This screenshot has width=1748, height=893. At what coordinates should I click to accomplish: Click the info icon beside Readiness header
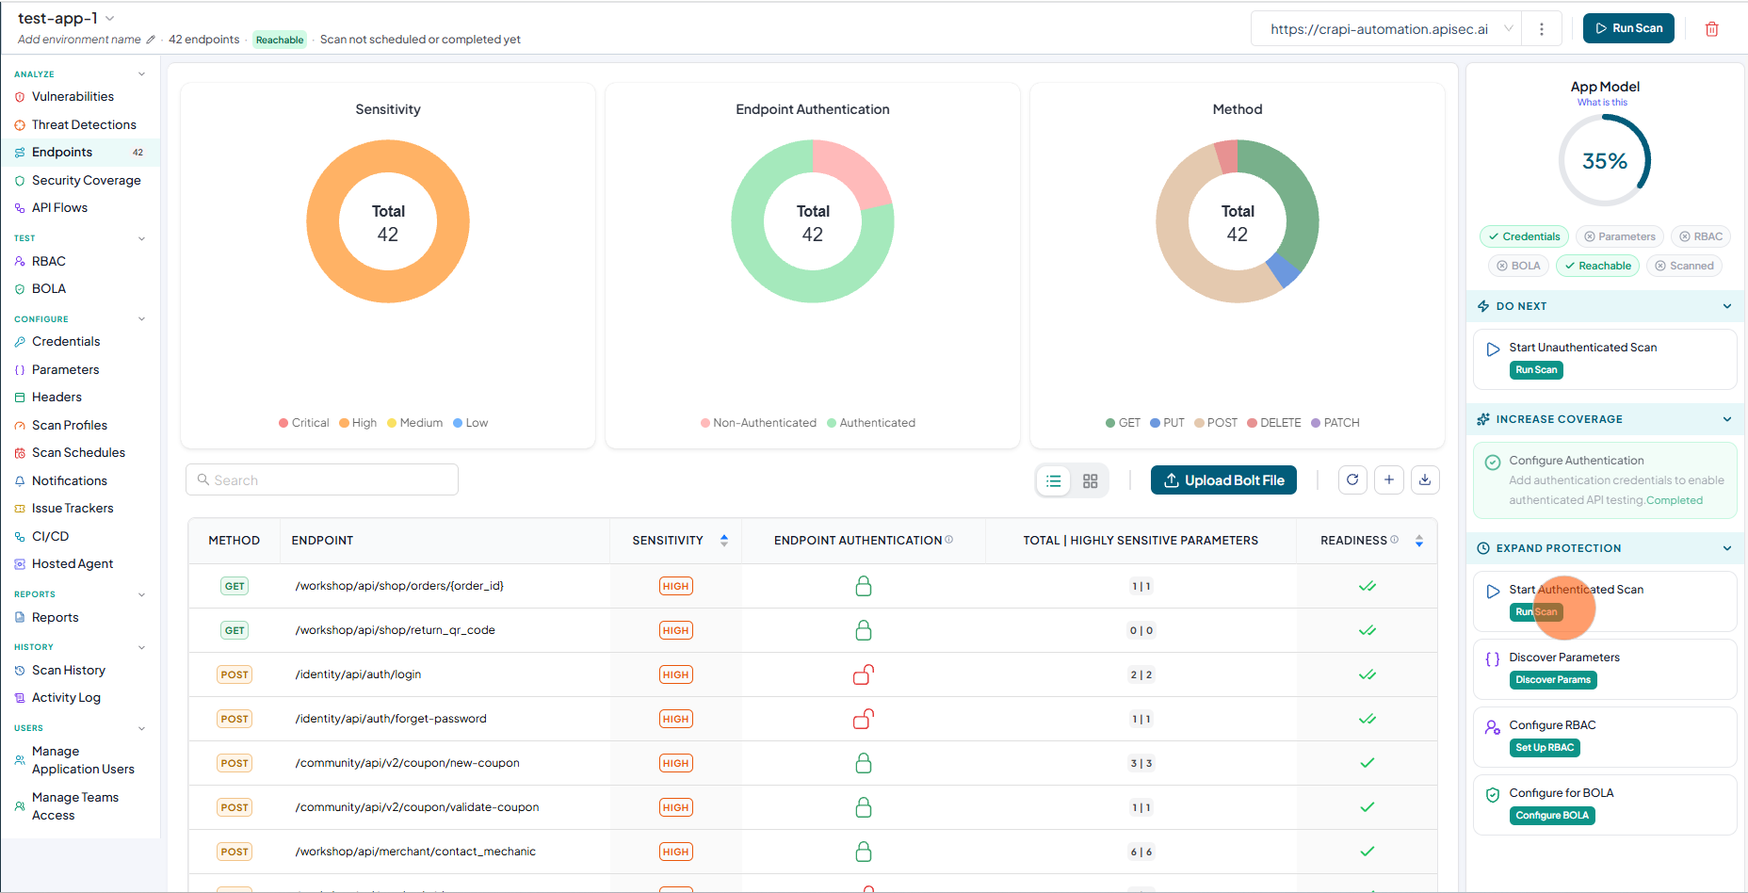[x=1395, y=540]
